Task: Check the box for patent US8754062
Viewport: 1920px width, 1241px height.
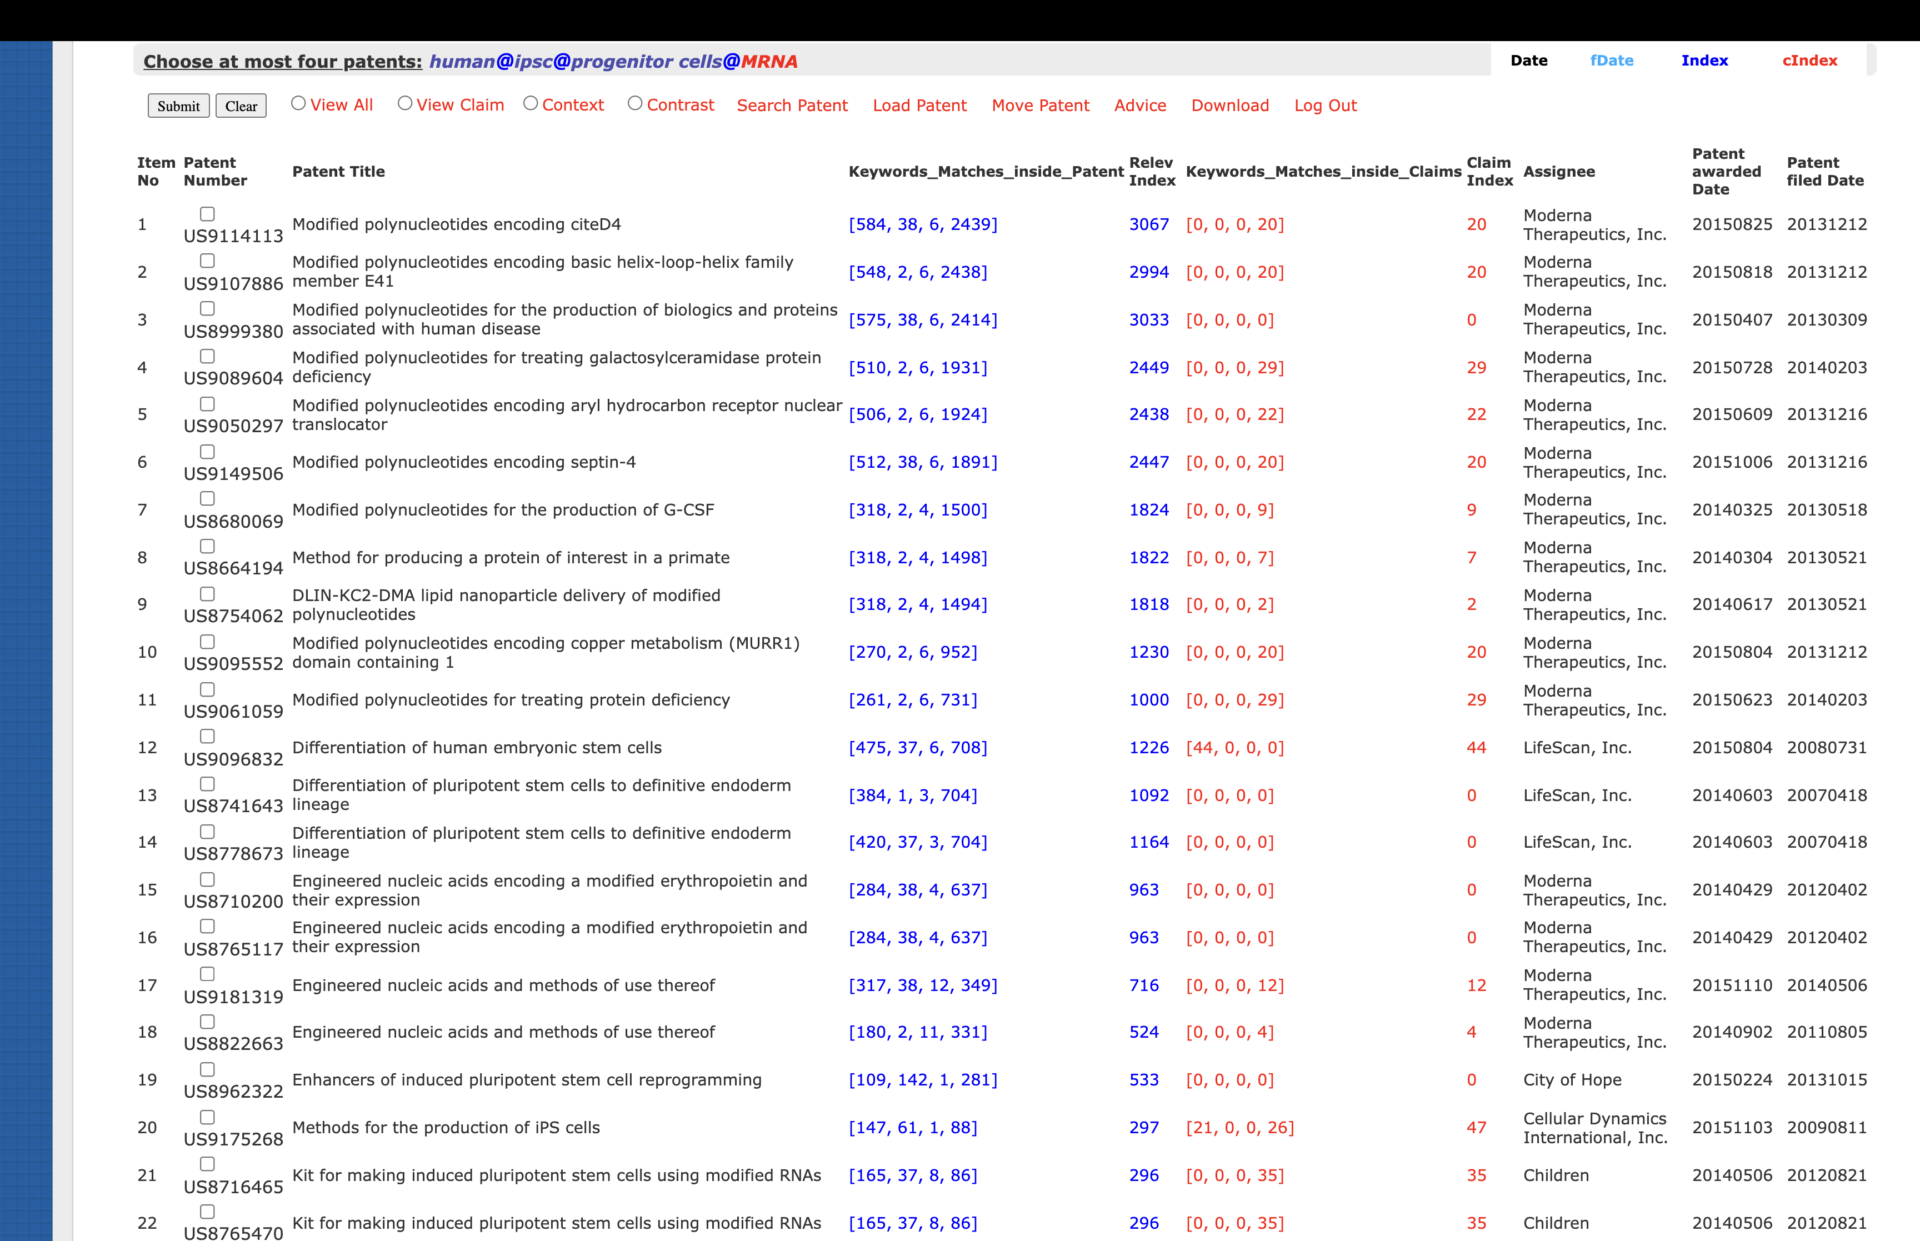Action: pyautogui.click(x=207, y=594)
